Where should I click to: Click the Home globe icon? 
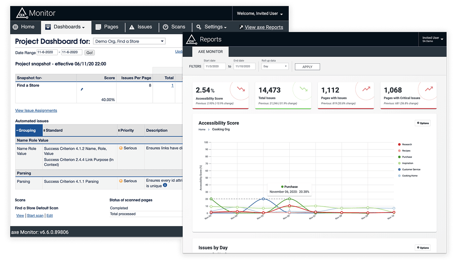(x=15, y=27)
